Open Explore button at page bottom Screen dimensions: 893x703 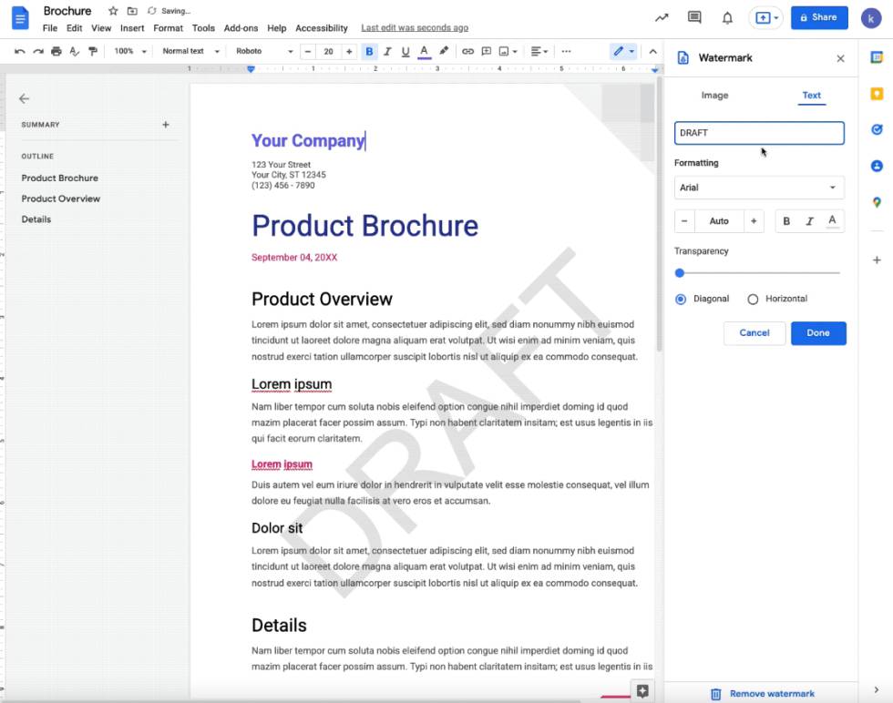pos(643,691)
